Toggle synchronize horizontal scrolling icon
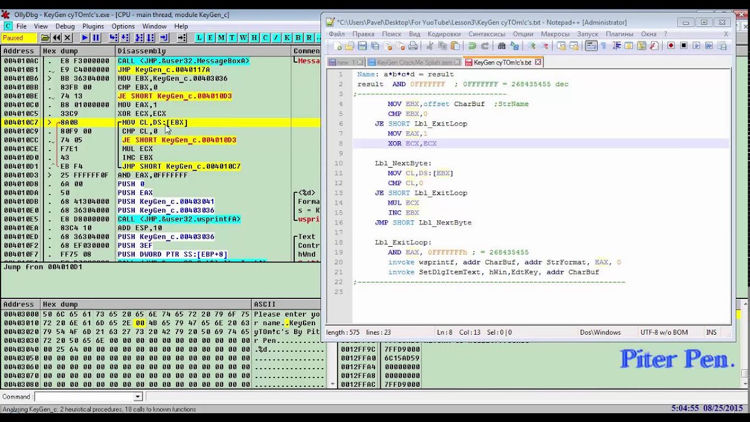The height and width of the screenshot is (422, 750). pos(574,46)
